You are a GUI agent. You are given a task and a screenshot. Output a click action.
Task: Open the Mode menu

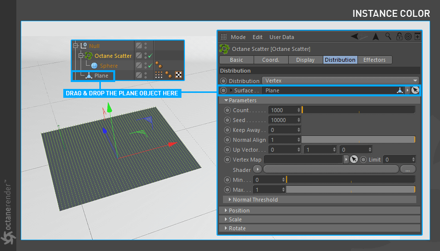pyautogui.click(x=238, y=37)
